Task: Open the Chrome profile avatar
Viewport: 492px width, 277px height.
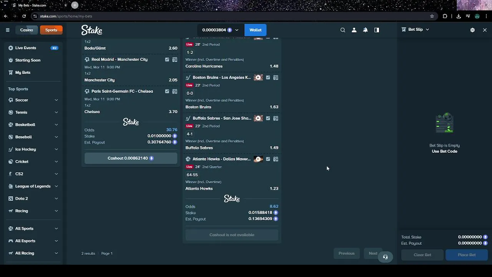Action: tap(477, 16)
